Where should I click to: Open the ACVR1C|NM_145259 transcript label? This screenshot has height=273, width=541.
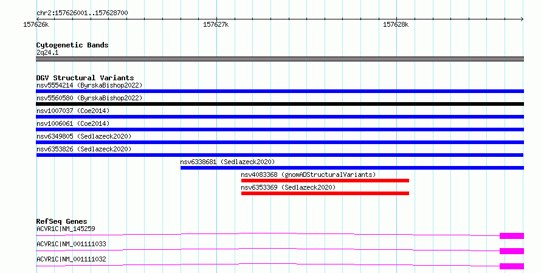[x=66, y=229]
